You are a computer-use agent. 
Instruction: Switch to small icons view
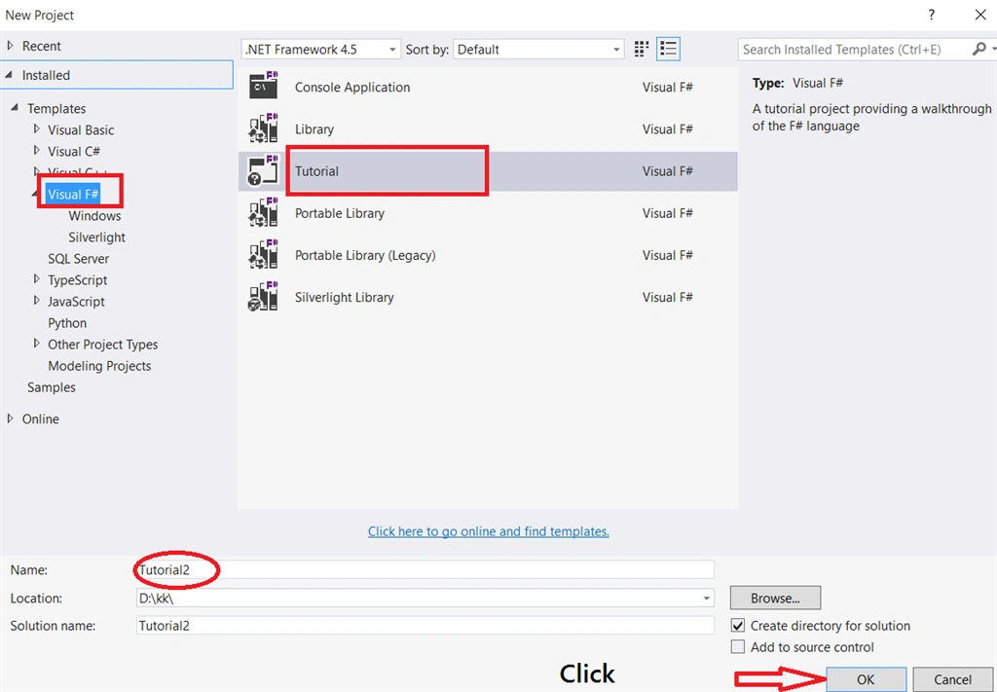coord(641,49)
